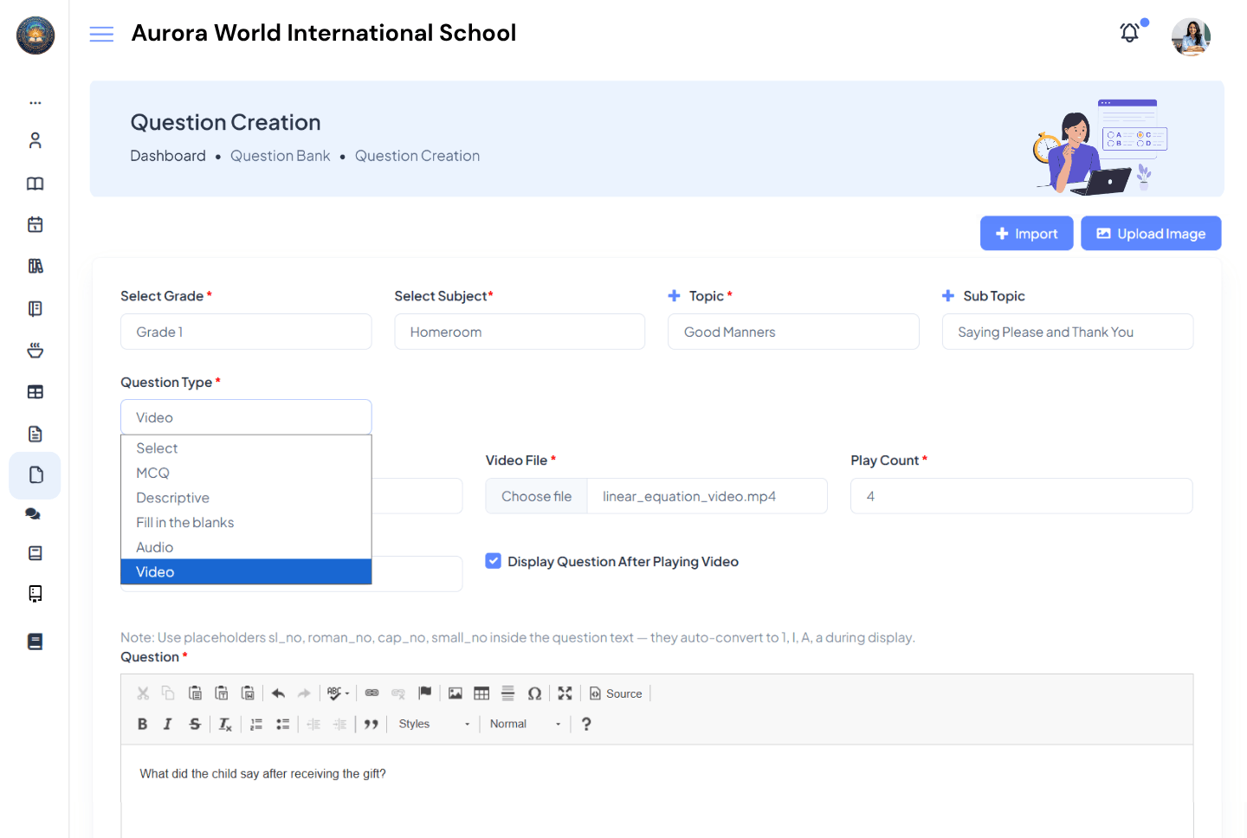1247x838 pixels.
Task: Uncheck Display Question After Playing Video
Action: tap(493, 561)
